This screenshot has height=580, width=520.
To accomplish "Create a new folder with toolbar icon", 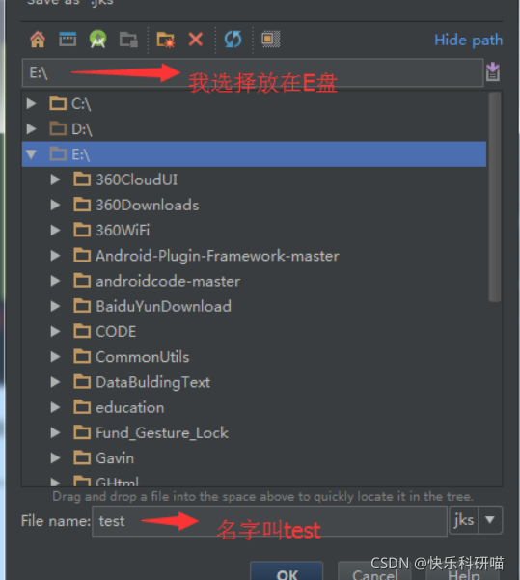I will tap(165, 40).
